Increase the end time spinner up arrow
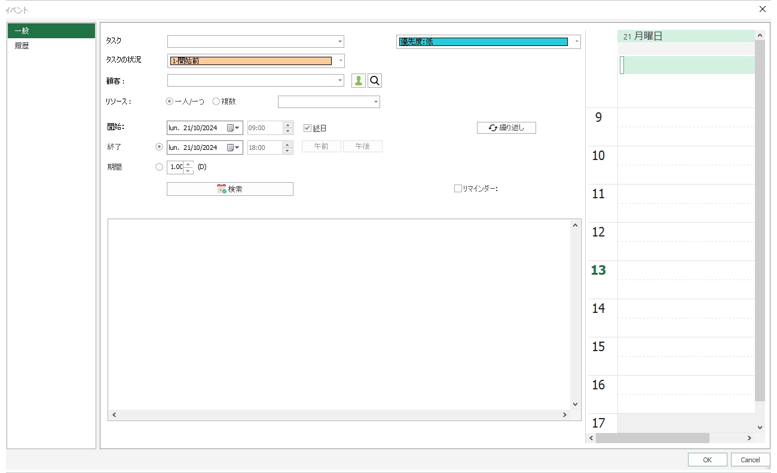777x473 pixels. click(287, 145)
